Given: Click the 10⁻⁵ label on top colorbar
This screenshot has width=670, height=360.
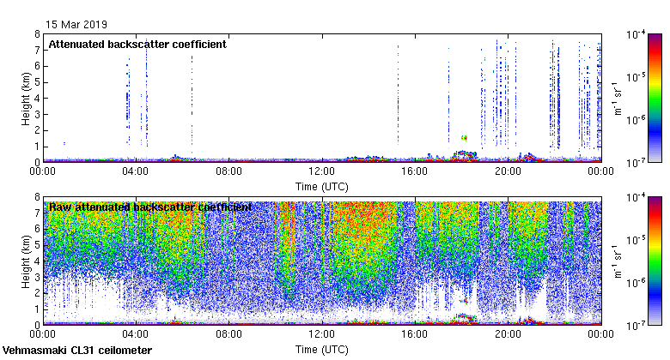Looking at the screenshot, I should tap(636, 78).
